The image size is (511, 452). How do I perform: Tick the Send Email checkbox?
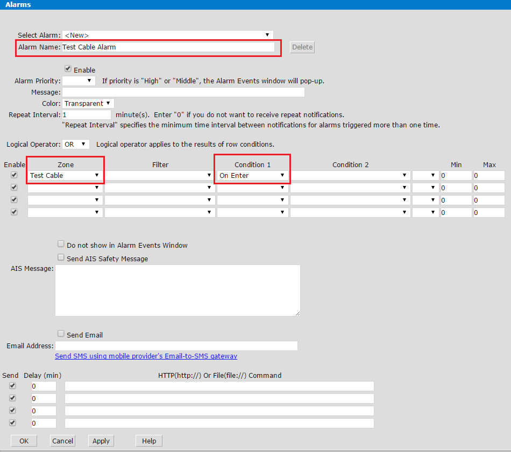click(x=61, y=334)
